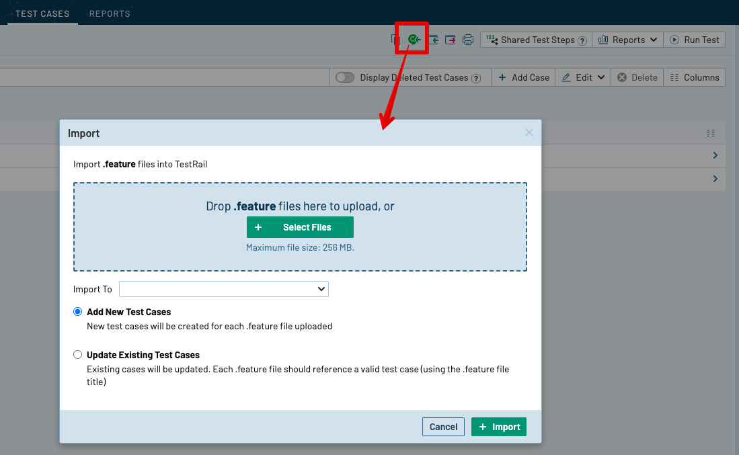Click the Run Test button
The width and height of the screenshot is (739, 455).
(694, 40)
